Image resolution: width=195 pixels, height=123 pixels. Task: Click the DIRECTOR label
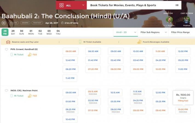point(168,13)
